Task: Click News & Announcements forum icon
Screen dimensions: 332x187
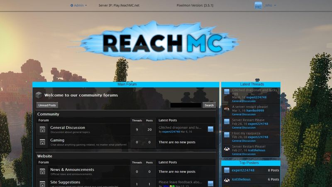Action: (x=42, y=171)
